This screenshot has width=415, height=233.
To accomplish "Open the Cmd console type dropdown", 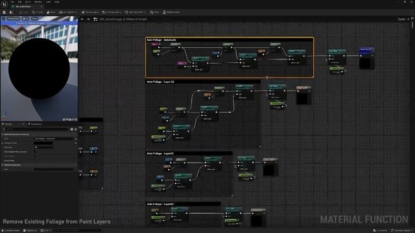I will (x=45, y=230).
